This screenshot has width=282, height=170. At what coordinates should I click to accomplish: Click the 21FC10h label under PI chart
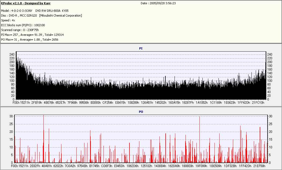tap(258, 103)
